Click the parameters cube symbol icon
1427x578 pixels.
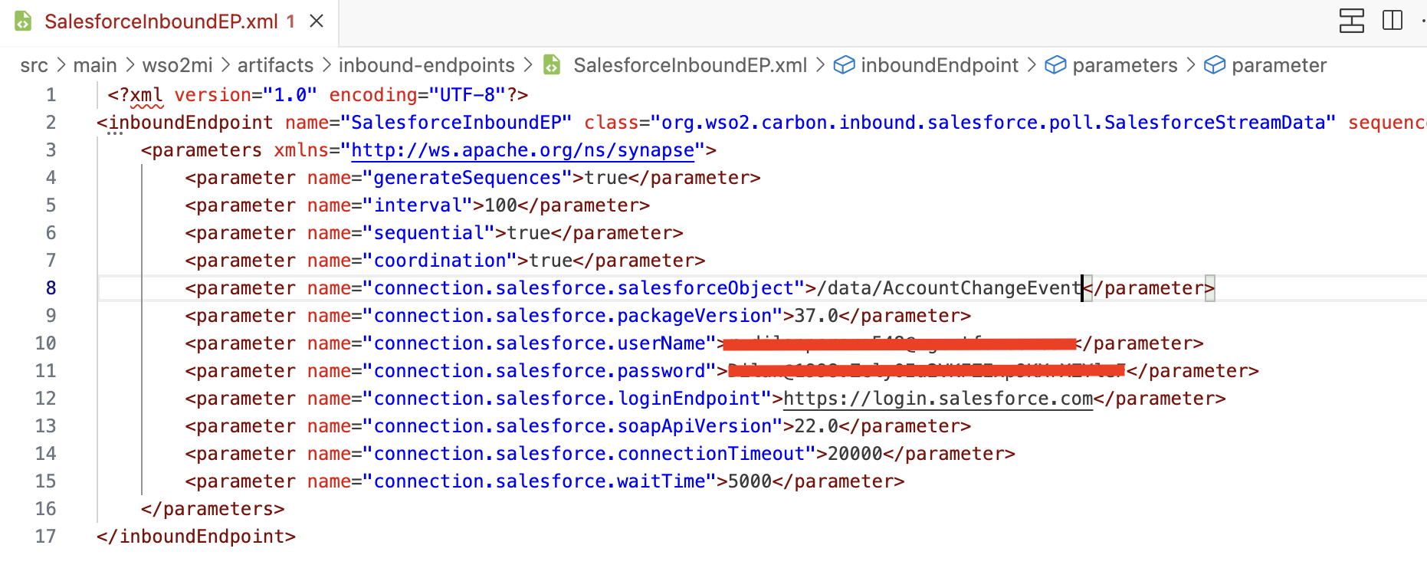(1055, 65)
